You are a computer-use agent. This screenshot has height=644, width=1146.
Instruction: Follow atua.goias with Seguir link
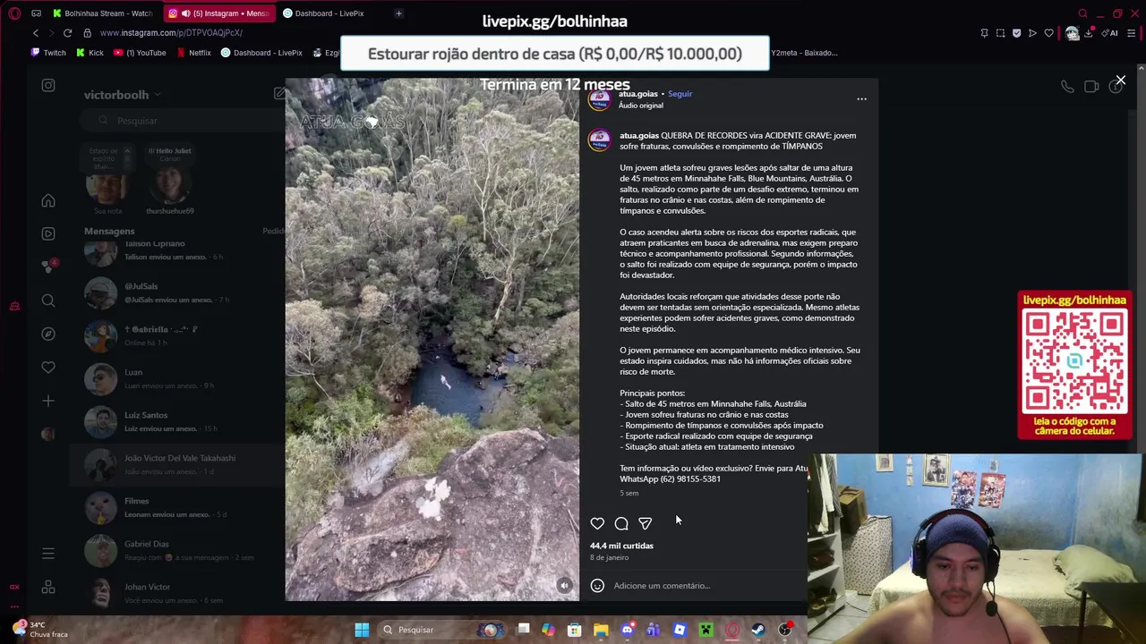pyautogui.click(x=680, y=94)
